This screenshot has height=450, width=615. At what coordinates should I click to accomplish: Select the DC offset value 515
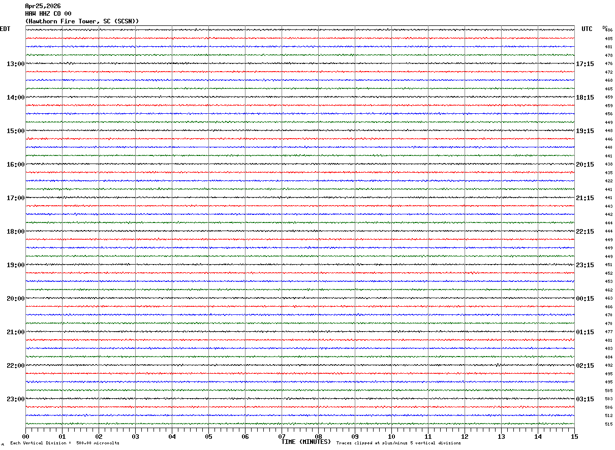click(x=608, y=424)
